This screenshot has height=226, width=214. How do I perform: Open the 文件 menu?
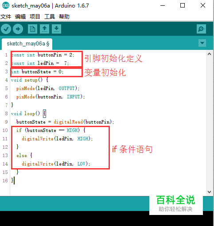coord(6,17)
